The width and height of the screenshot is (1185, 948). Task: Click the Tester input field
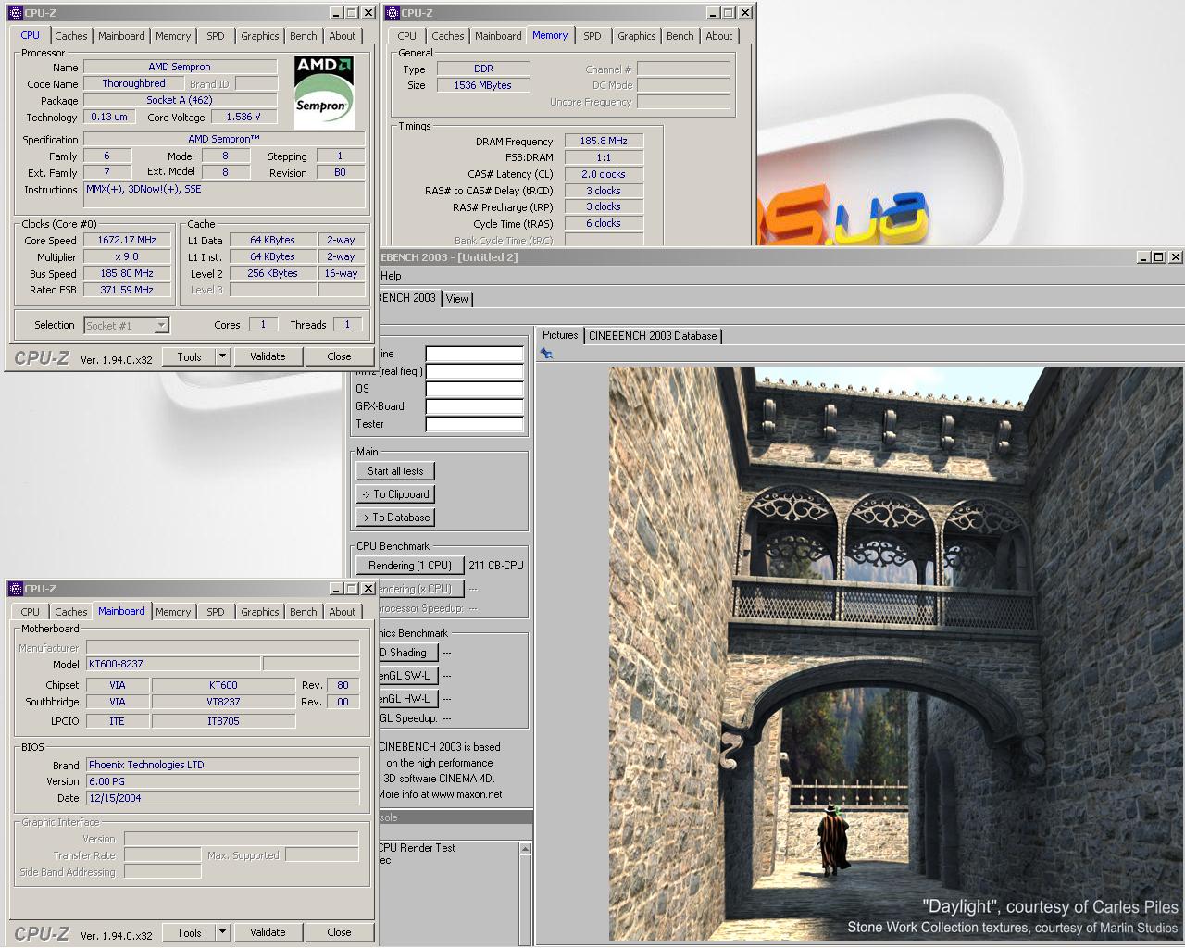[475, 424]
